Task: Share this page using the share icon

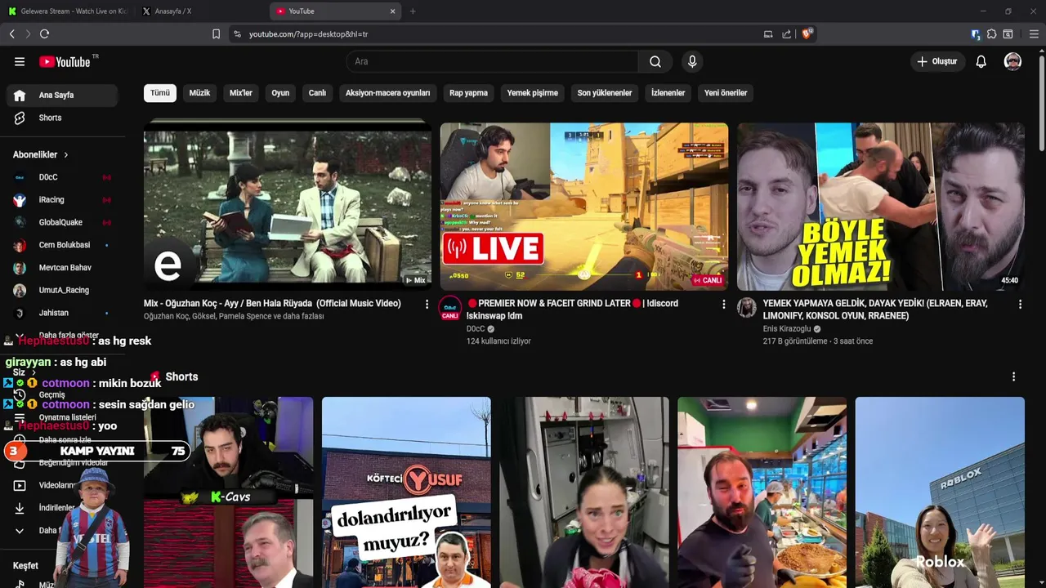Action: click(786, 34)
